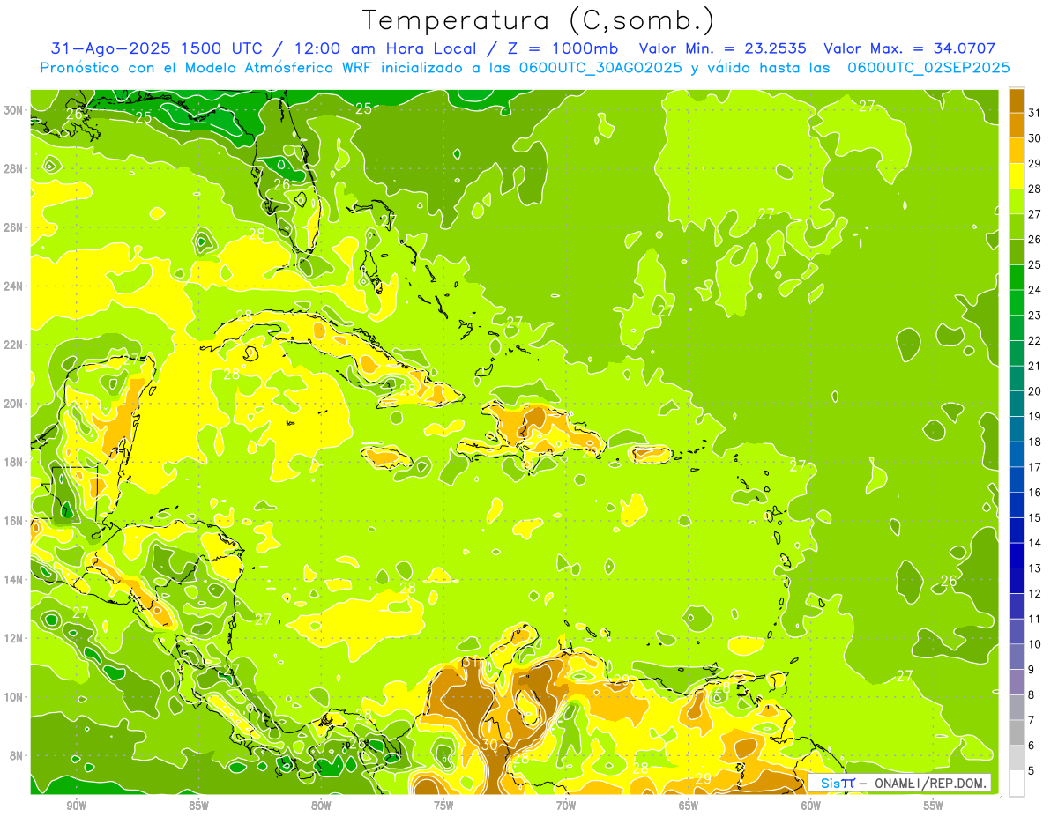Click the color legend label '19'

tap(1035, 416)
